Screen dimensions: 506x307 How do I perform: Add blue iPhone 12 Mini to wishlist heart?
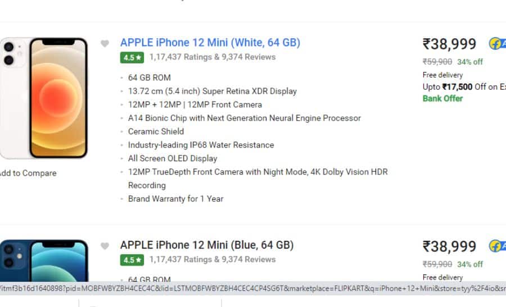105,246
